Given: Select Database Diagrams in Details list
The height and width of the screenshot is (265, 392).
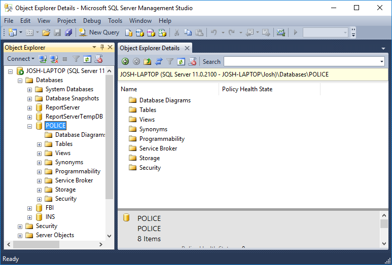Looking at the screenshot, I should (x=165, y=100).
